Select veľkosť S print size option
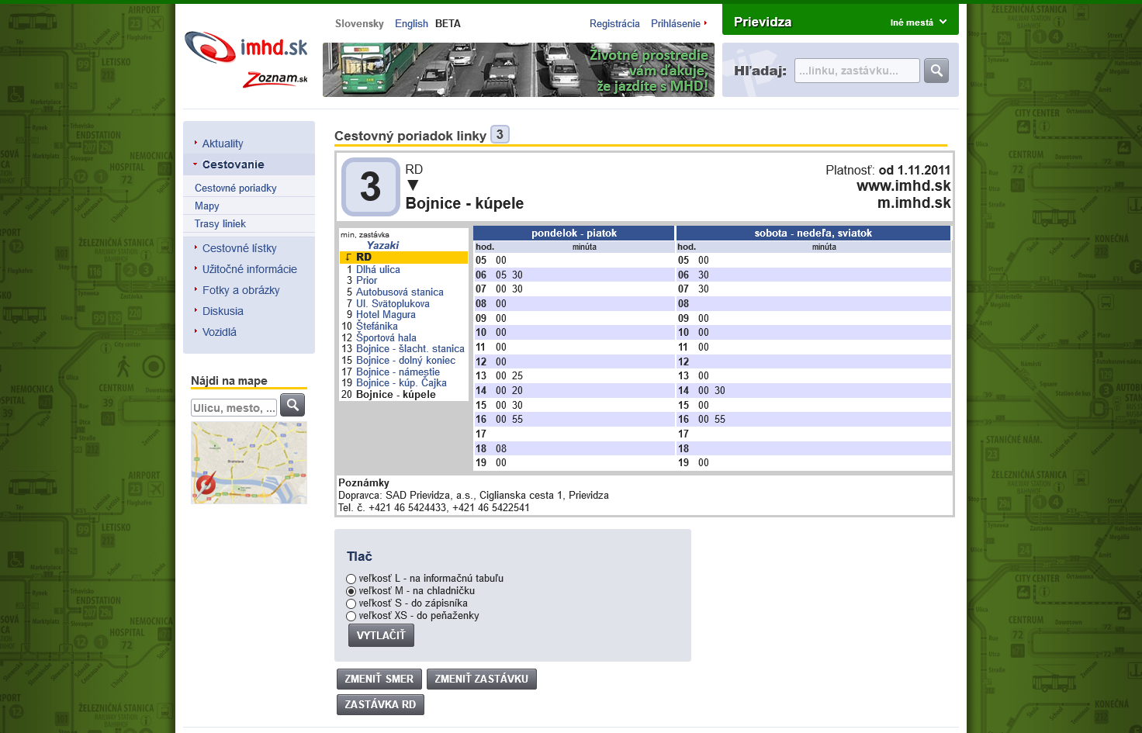 pos(351,603)
